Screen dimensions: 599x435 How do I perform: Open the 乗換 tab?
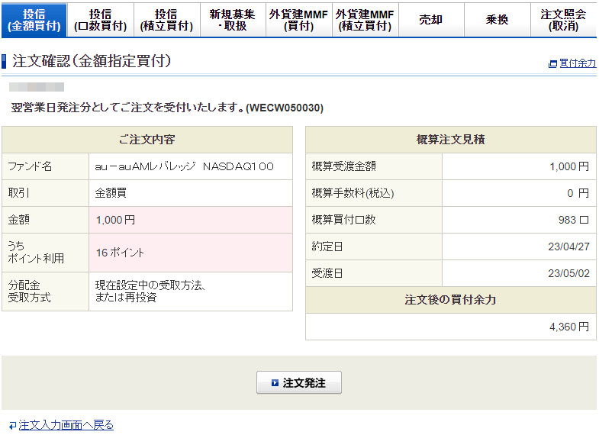498,20
